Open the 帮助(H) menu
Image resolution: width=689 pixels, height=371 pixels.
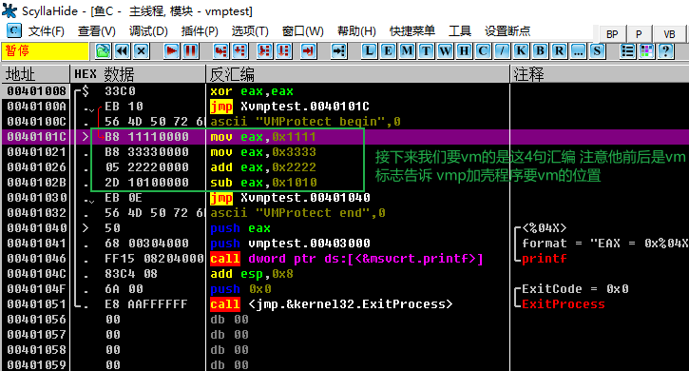(356, 31)
